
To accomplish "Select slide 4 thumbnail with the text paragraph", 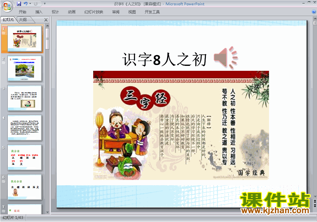I will click(25, 128).
